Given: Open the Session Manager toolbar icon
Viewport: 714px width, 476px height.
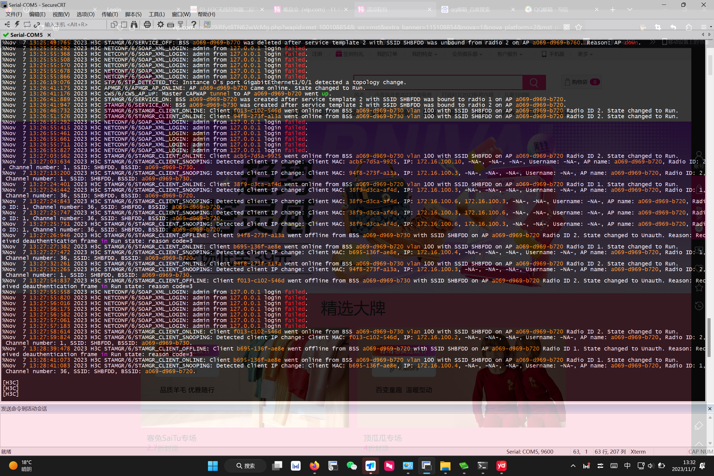Looking at the screenshot, I should click(7, 24).
